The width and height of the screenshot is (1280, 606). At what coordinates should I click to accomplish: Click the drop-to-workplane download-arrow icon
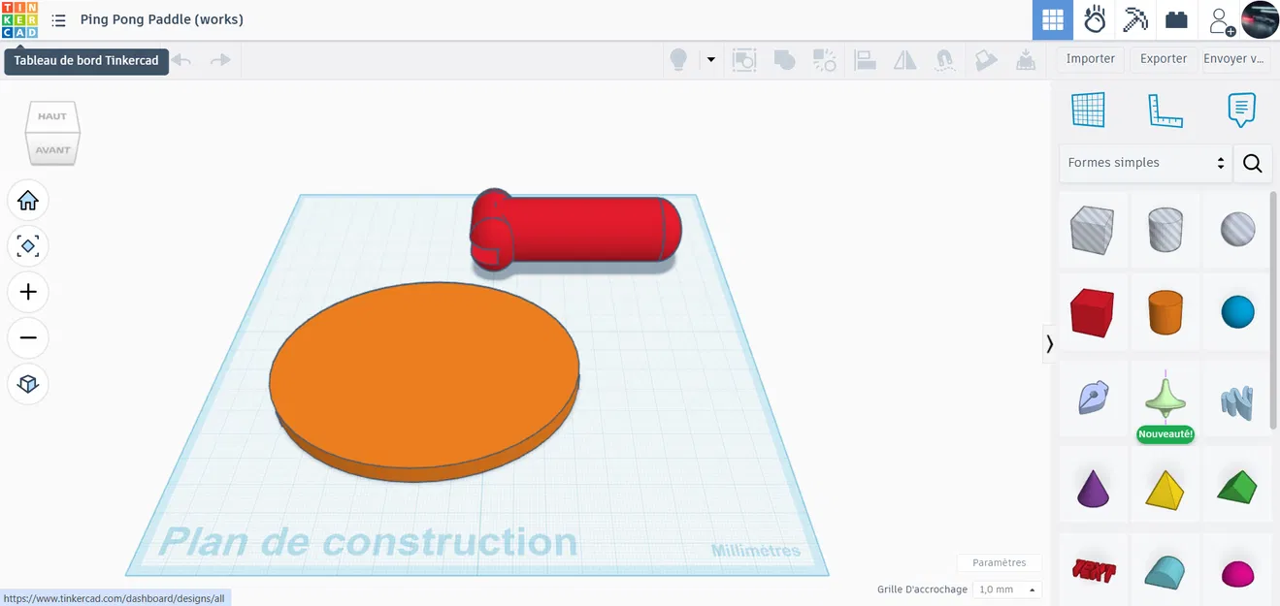pyautogui.click(x=1025, y=60)
